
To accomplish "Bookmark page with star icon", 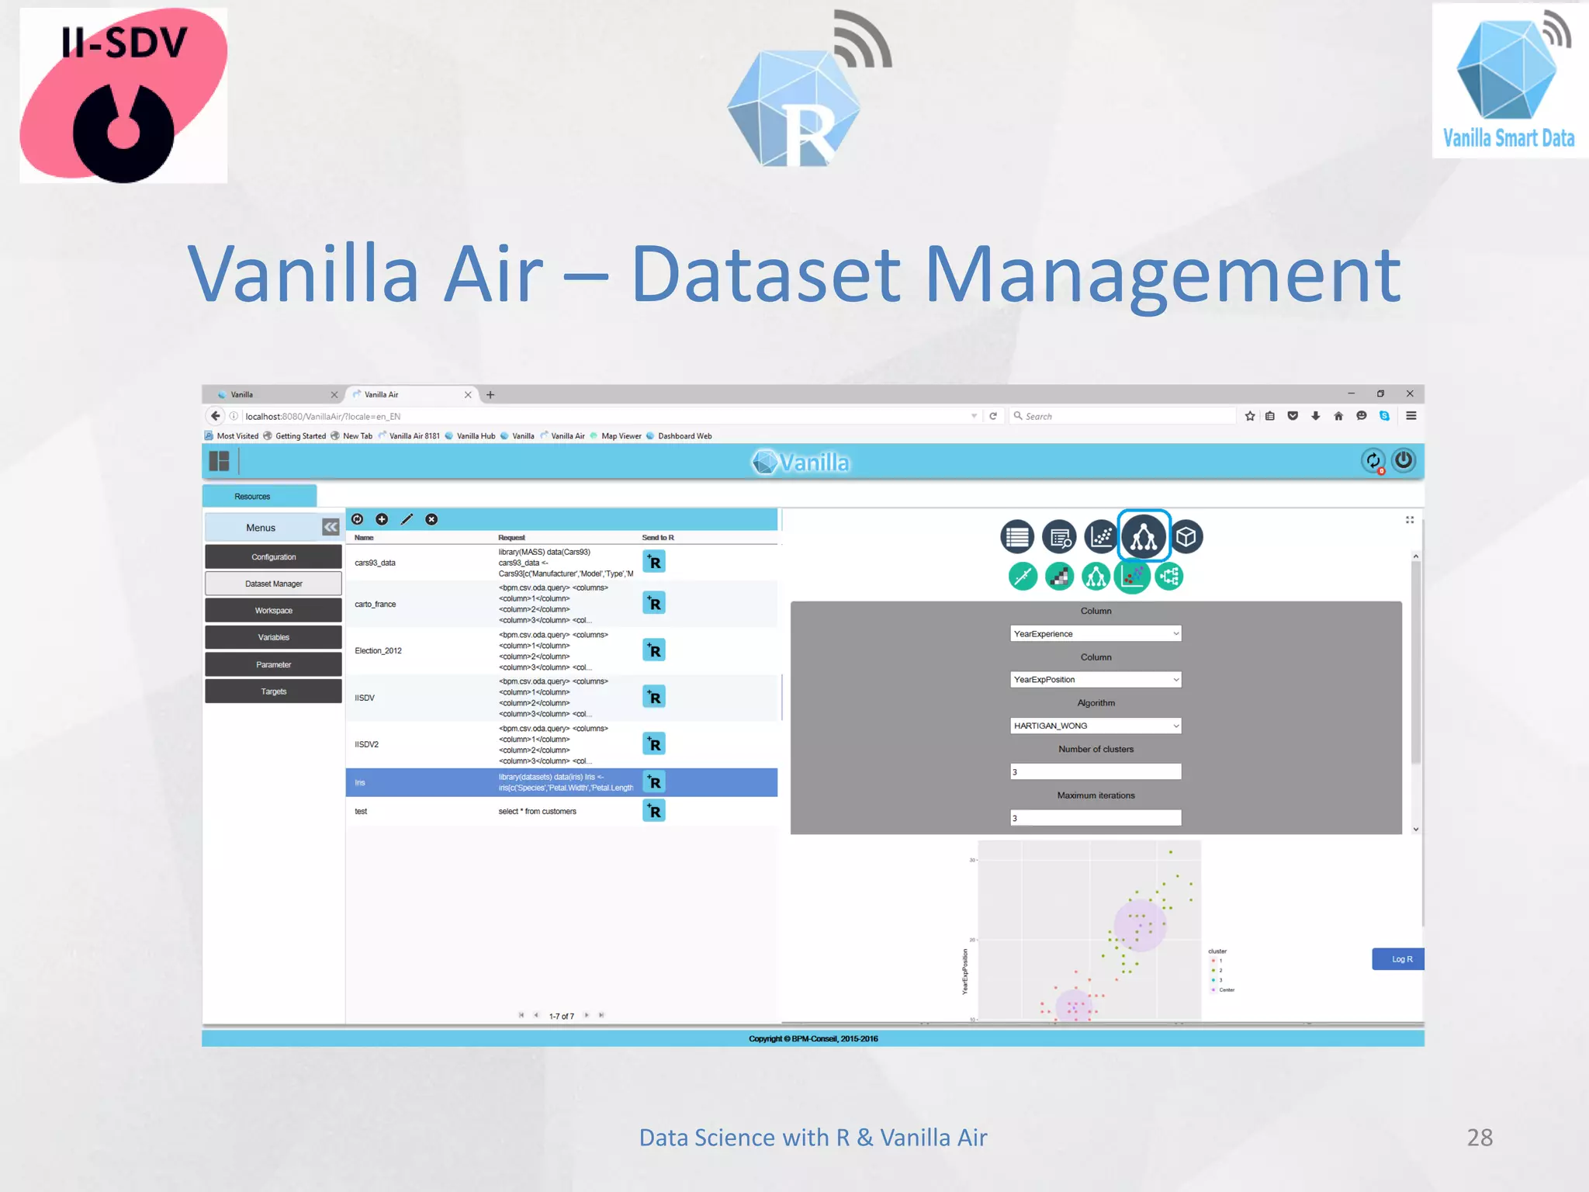I will coord(1249,416).
